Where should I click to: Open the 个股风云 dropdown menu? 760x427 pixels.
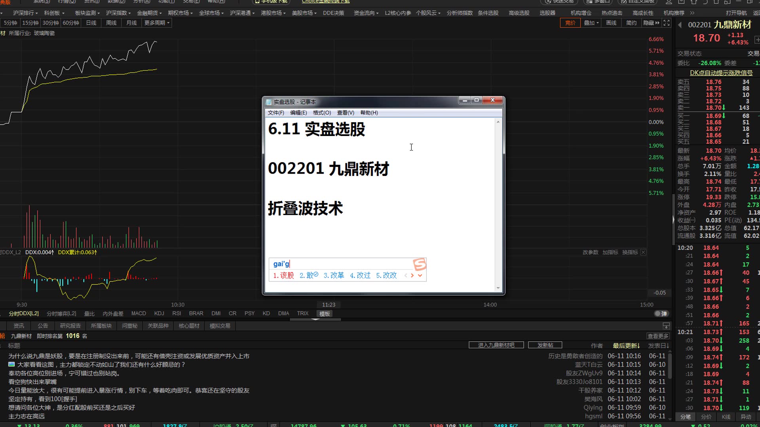point(428,13)
